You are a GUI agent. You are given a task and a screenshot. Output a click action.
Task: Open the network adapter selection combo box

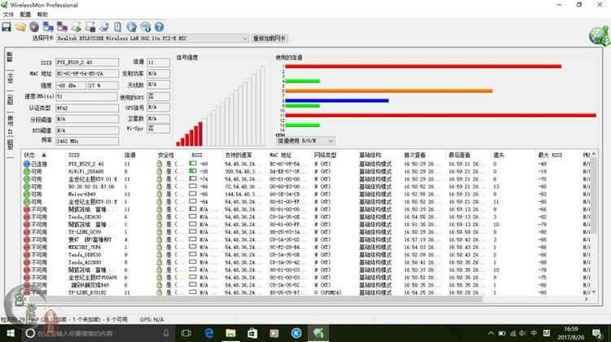(x=152, y=38)
